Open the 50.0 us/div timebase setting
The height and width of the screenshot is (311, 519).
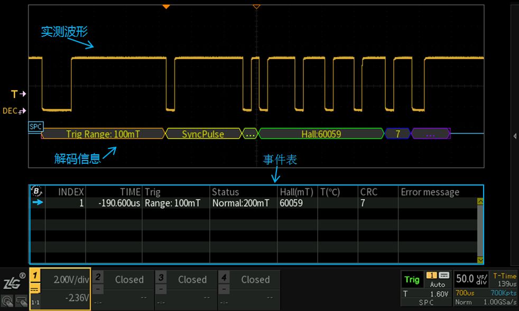coord(471,279)
